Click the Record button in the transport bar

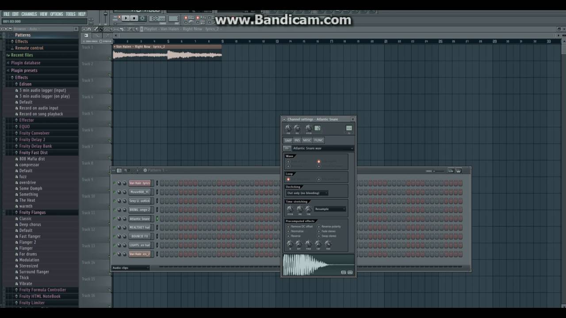click(142, 18)
